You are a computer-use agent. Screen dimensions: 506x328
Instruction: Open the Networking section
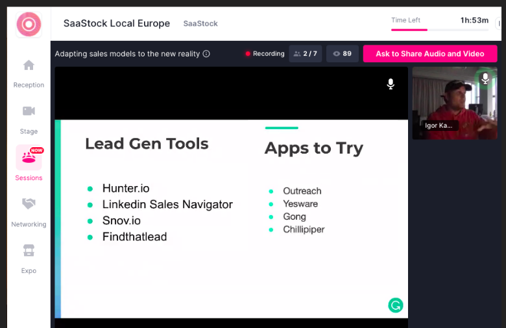point(29,213)
